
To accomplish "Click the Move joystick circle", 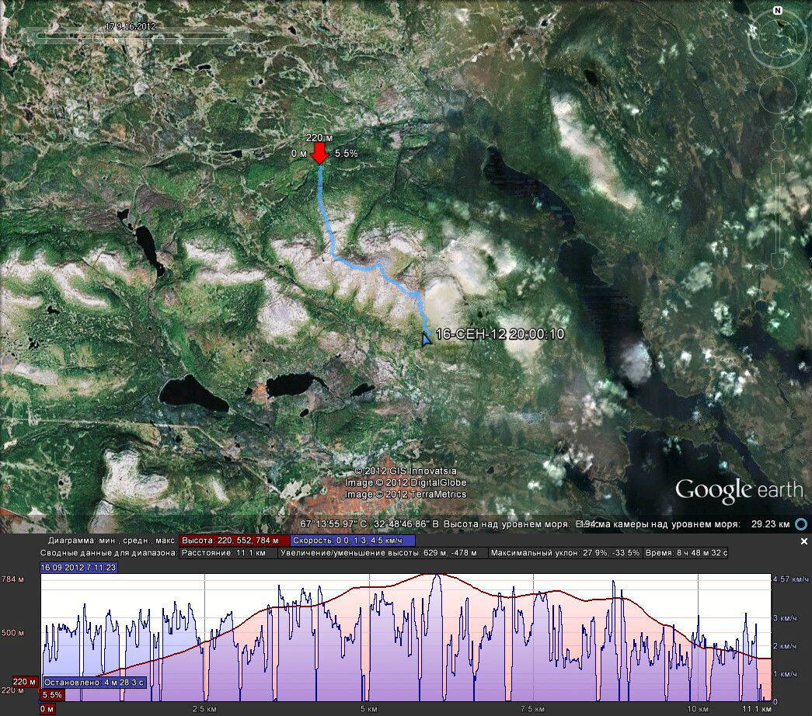I will pyautogui.click(x=777, y=95).
